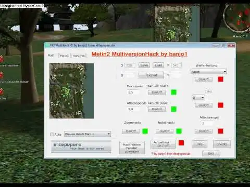
Task: Switch to the Main2 tab
Action: (x=65, y=56)
